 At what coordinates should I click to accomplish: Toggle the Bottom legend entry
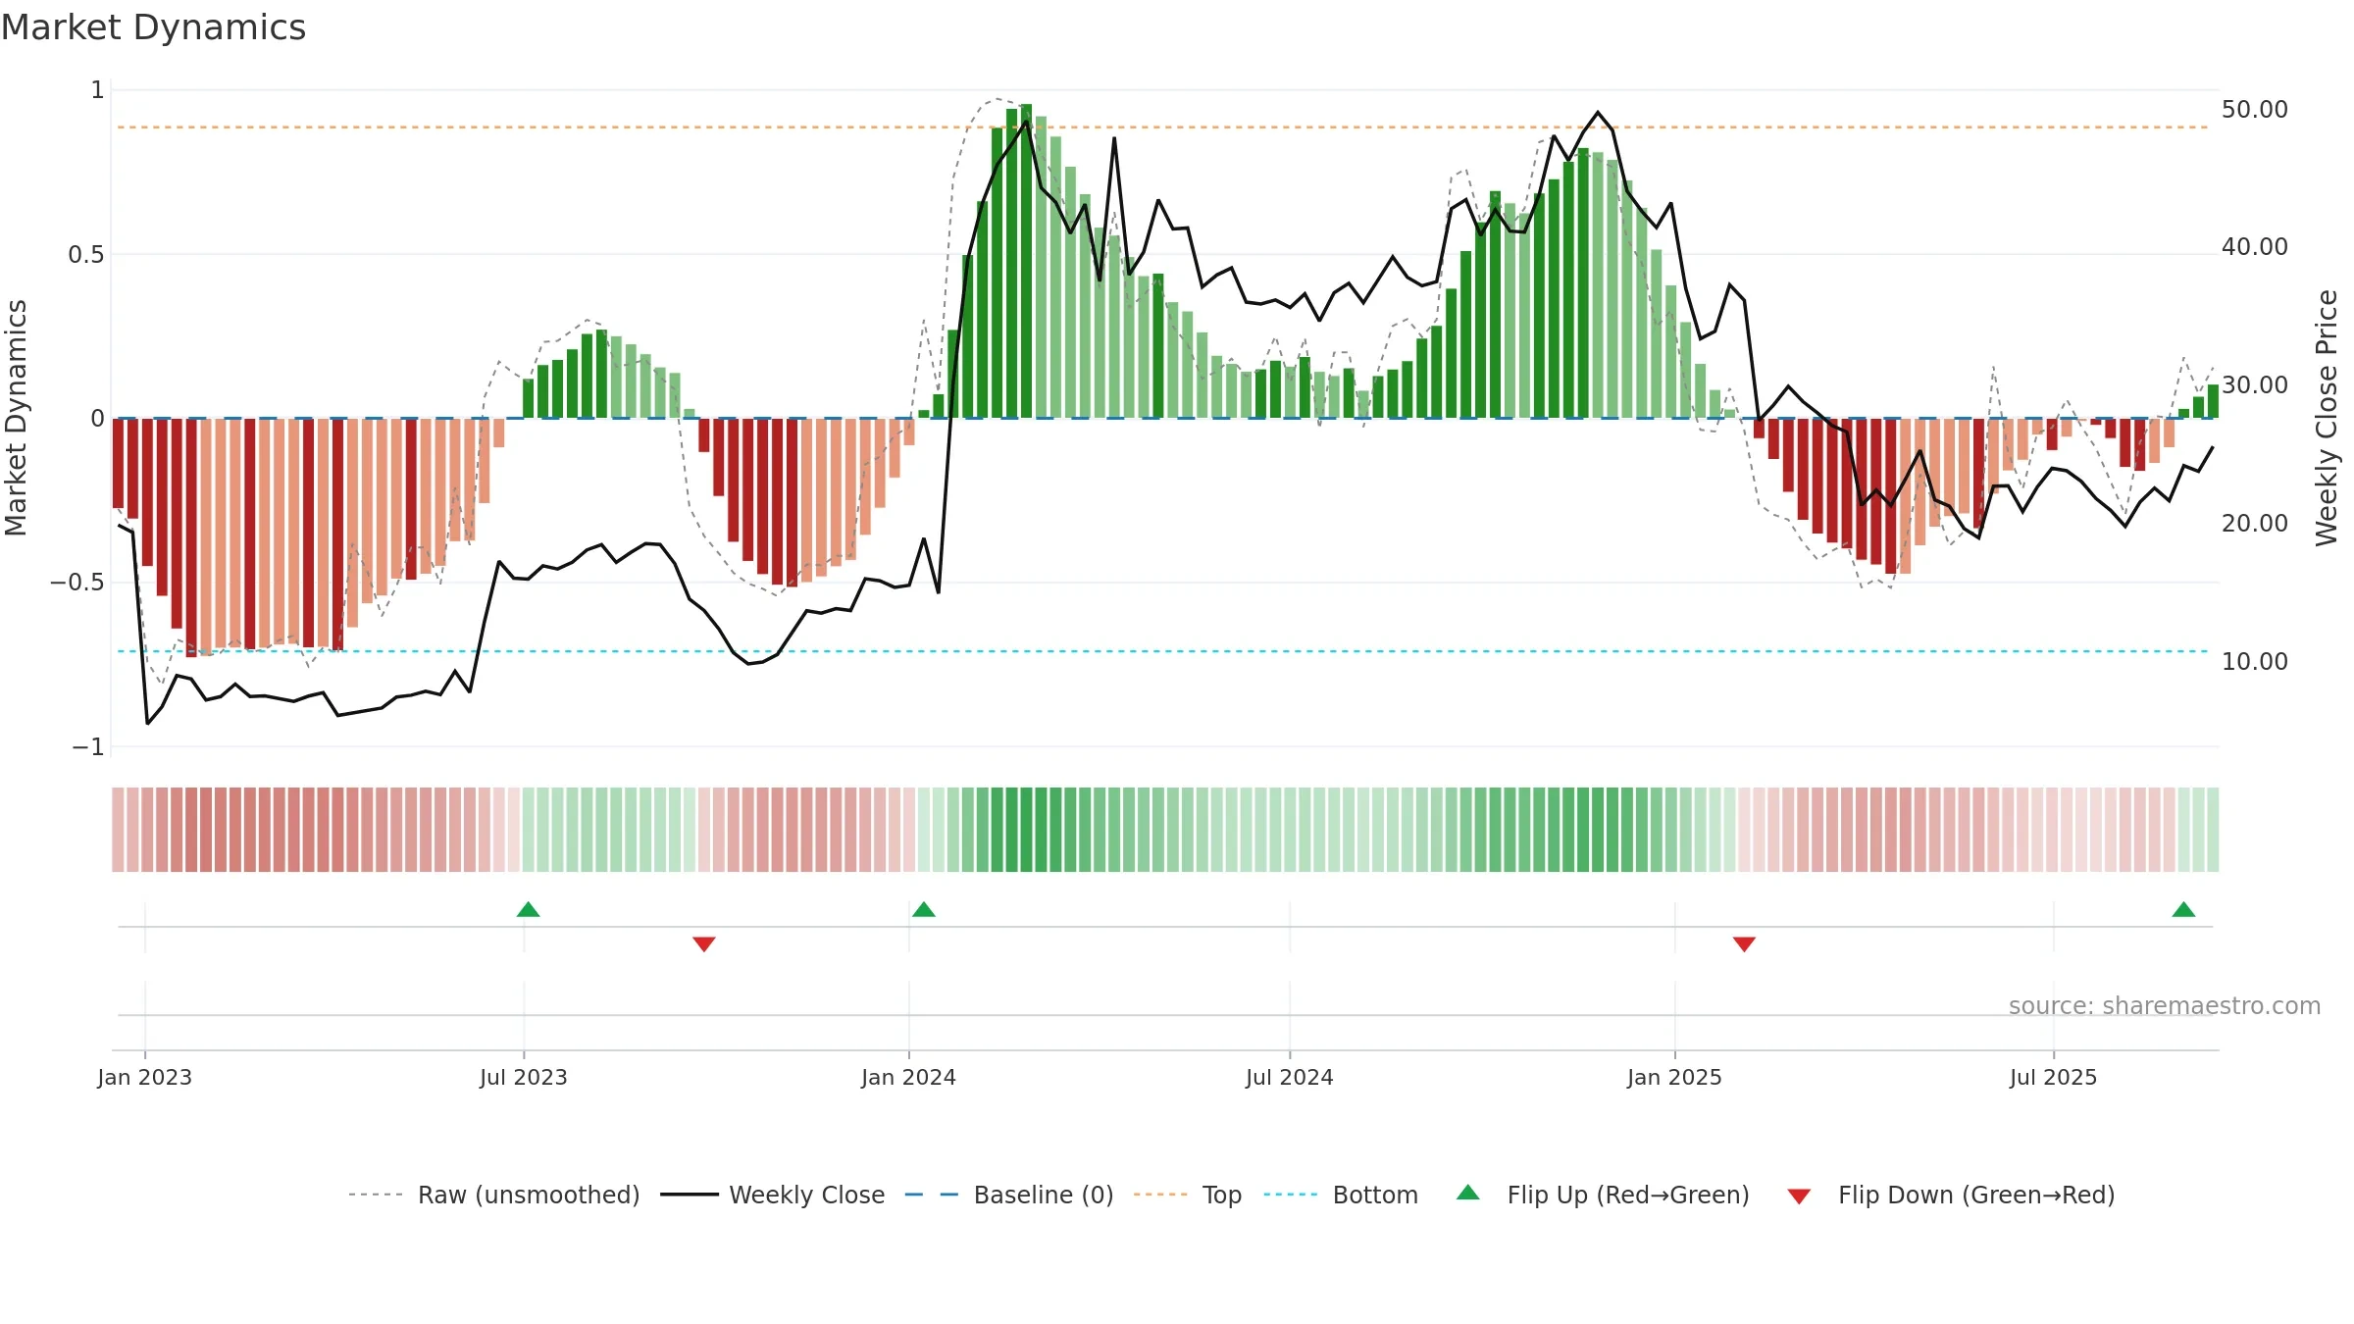[x=1341, y=1195]
